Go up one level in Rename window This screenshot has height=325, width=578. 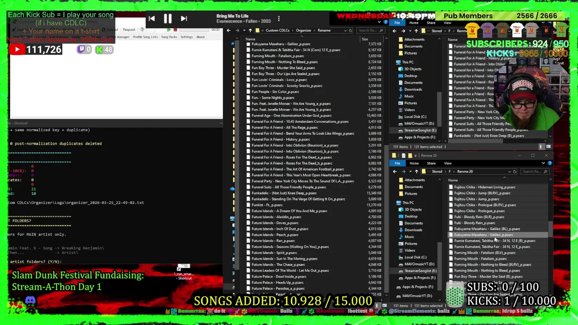(x=250, y=30)
